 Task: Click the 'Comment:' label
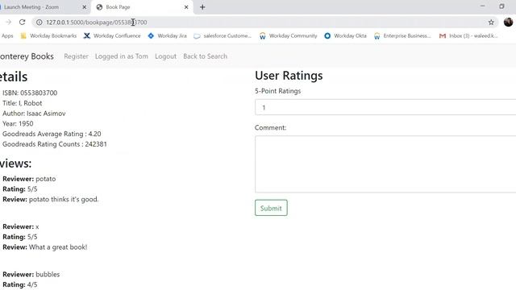[x=271, y=127]
